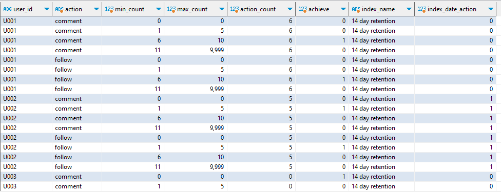The height and width of the screenshot is (192, 501).
Task: Select min_count 11 in U002 comment row
Action: (x=158, y=128)
